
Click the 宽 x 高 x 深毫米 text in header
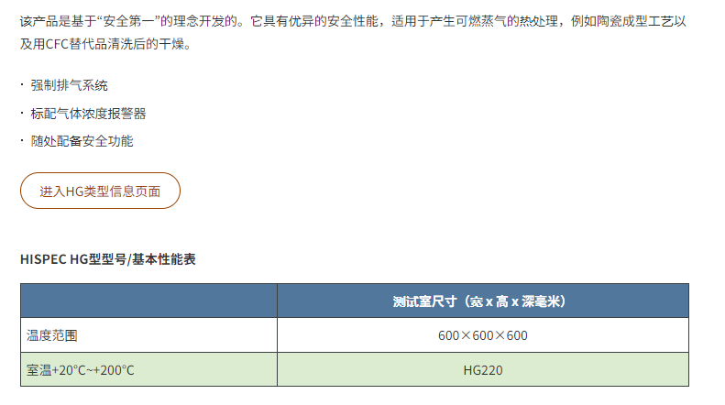(x=515, y=301)
